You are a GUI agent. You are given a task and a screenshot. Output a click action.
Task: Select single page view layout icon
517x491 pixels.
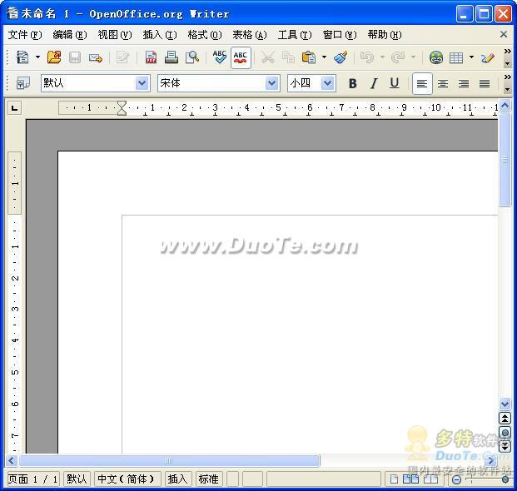(x=393, y=479)
